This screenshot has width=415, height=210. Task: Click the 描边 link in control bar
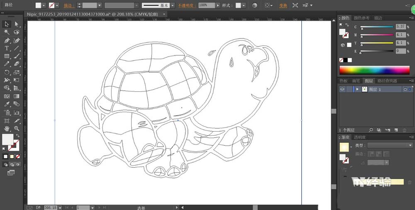(x=68, y=5)
